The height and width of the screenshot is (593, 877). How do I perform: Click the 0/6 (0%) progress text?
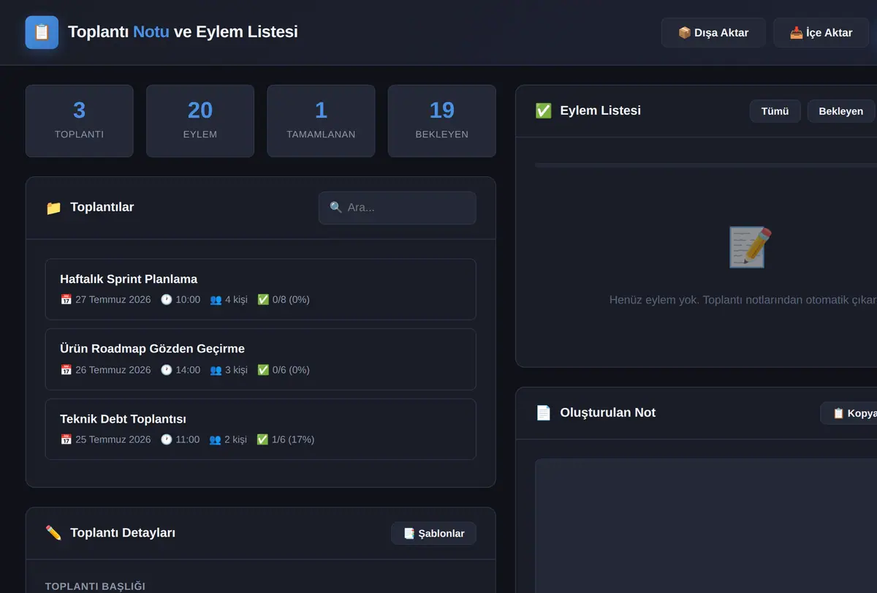tap(291, 370)
